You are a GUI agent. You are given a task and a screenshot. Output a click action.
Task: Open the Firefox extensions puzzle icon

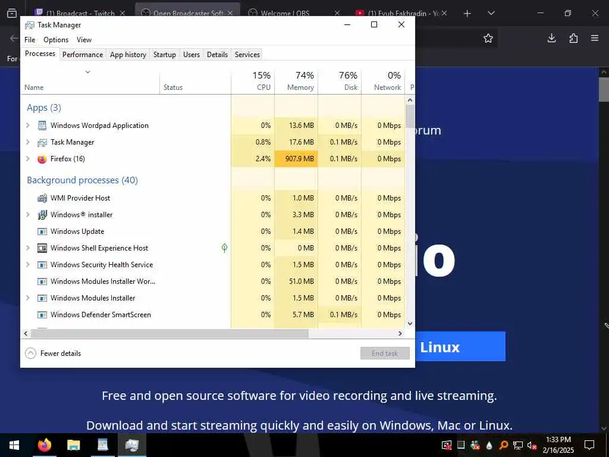pyautogui.click(x=573, y=38)
